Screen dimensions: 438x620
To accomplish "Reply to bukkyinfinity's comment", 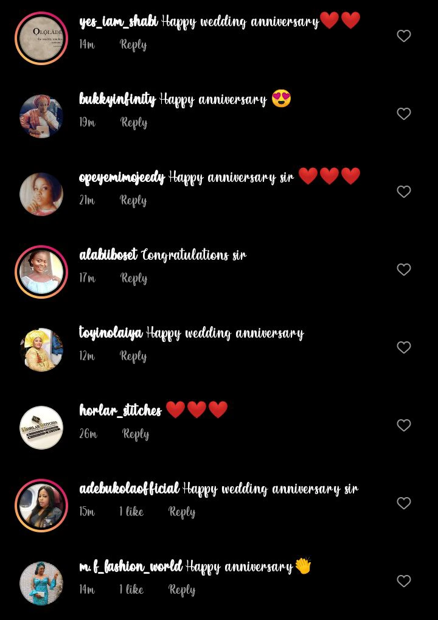I will [x=134, y=122].
